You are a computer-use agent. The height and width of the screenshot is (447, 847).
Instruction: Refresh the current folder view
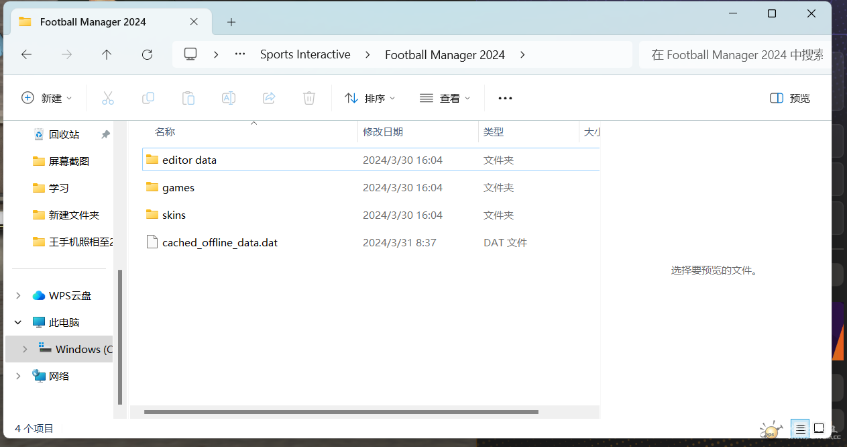pyautogui.click(x=148, y=55)
